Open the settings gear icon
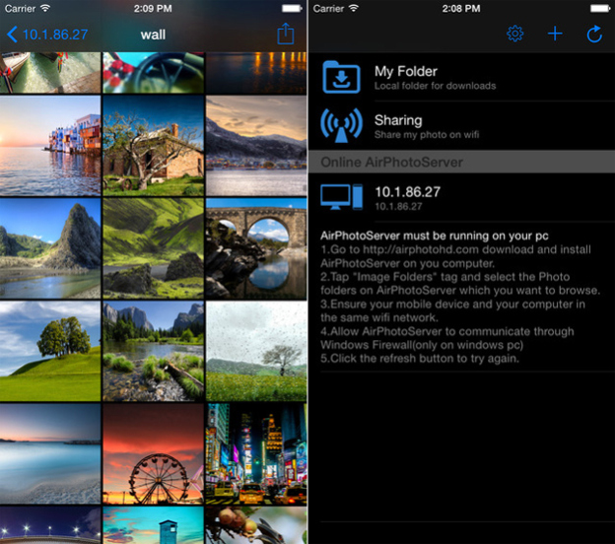 pyautogui.click(x=514, y=34)
